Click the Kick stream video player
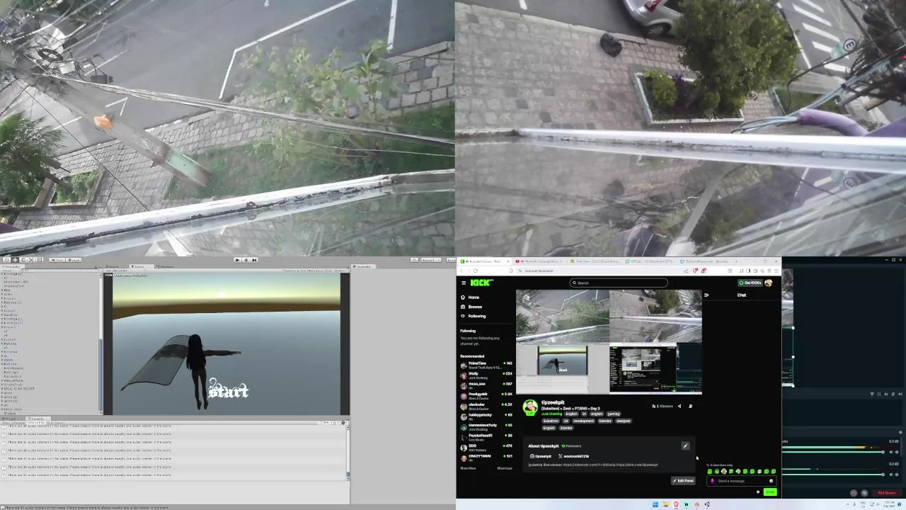Viewport: 906px width, 510px height. pyautogui.click(x=609, y=341)
